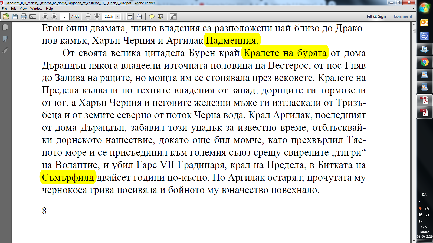
Task: Fit one full page view icon
Action: (139, 16)
